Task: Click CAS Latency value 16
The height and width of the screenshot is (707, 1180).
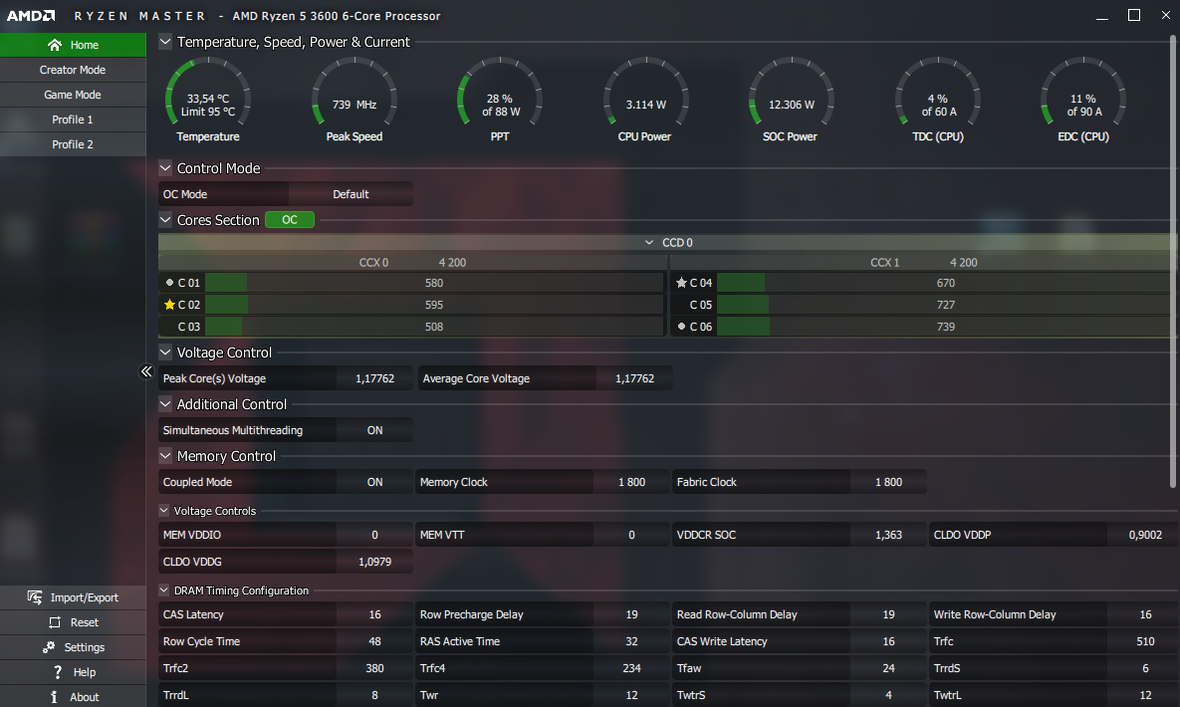Action: coord(374,615)
